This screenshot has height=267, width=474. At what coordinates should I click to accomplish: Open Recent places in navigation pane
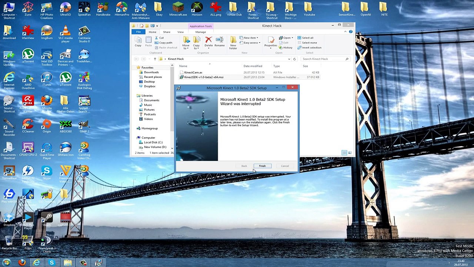[x=153, y=77]
